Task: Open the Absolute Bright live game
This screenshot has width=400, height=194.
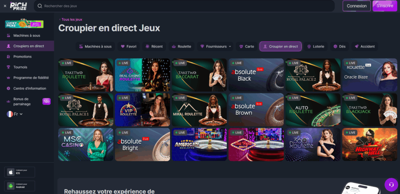Action: point(142,144)
